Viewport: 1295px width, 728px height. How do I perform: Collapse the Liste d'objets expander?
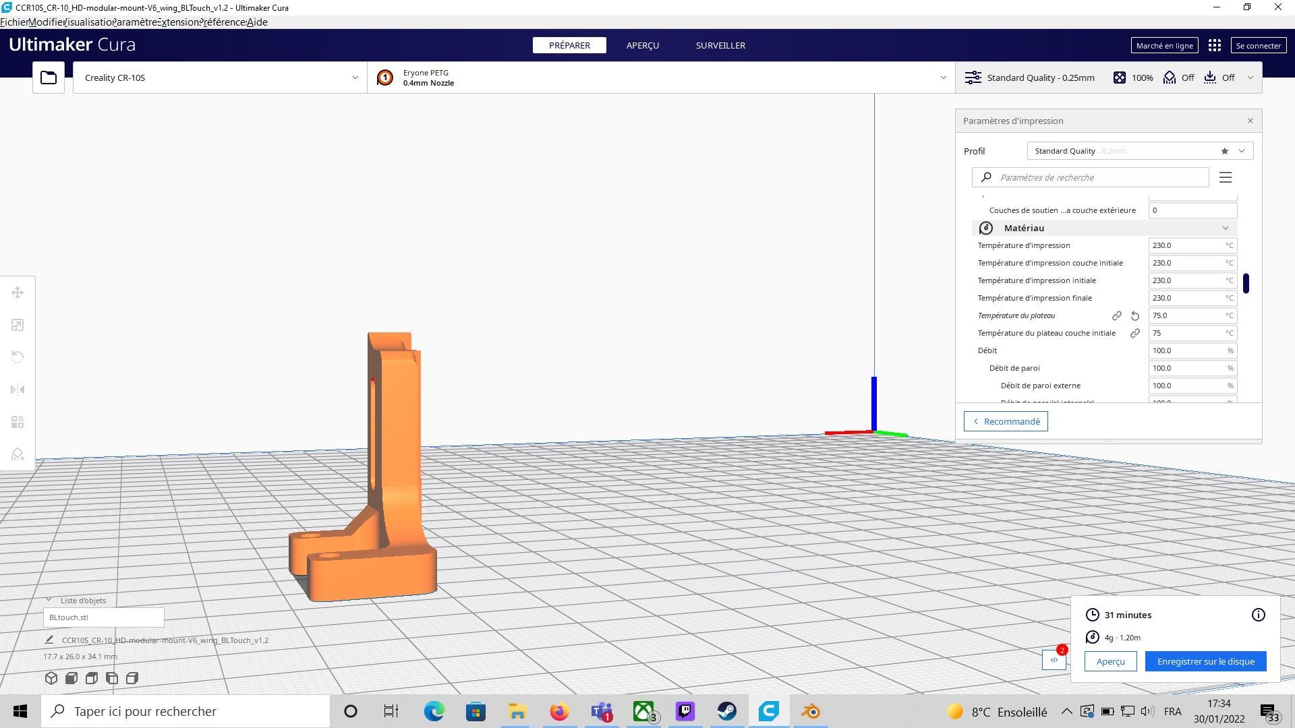coord(49,599)
